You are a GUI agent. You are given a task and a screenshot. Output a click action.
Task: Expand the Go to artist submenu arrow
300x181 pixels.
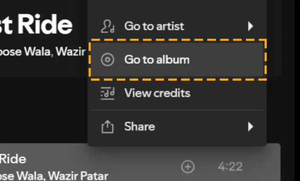pyautogui.click(x=250, y=26)
